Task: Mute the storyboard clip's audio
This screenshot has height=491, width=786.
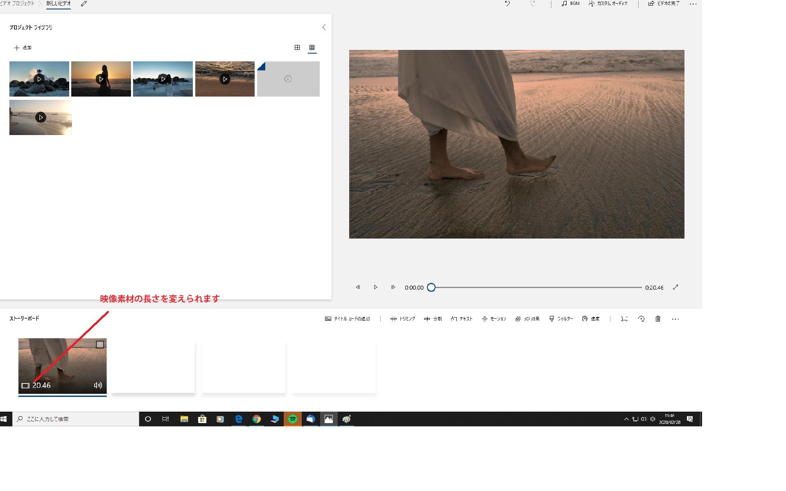Action: click(98, 385)
